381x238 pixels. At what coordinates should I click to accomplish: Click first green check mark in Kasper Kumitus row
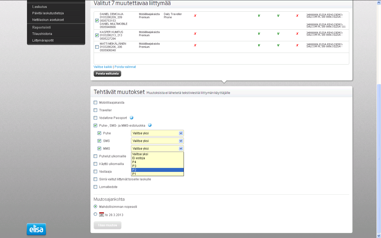[x=259, y=34]
